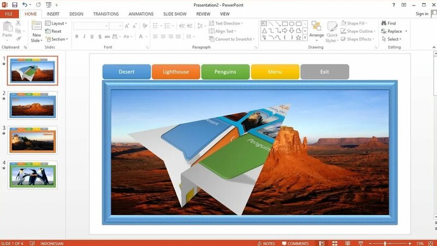Open the Shape Fill dropdown
This screenshot has height=246, width=437.
tap(354, 23)
